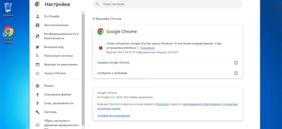
Task: Open the Chromium project link
Action: (x=162, y=104)
